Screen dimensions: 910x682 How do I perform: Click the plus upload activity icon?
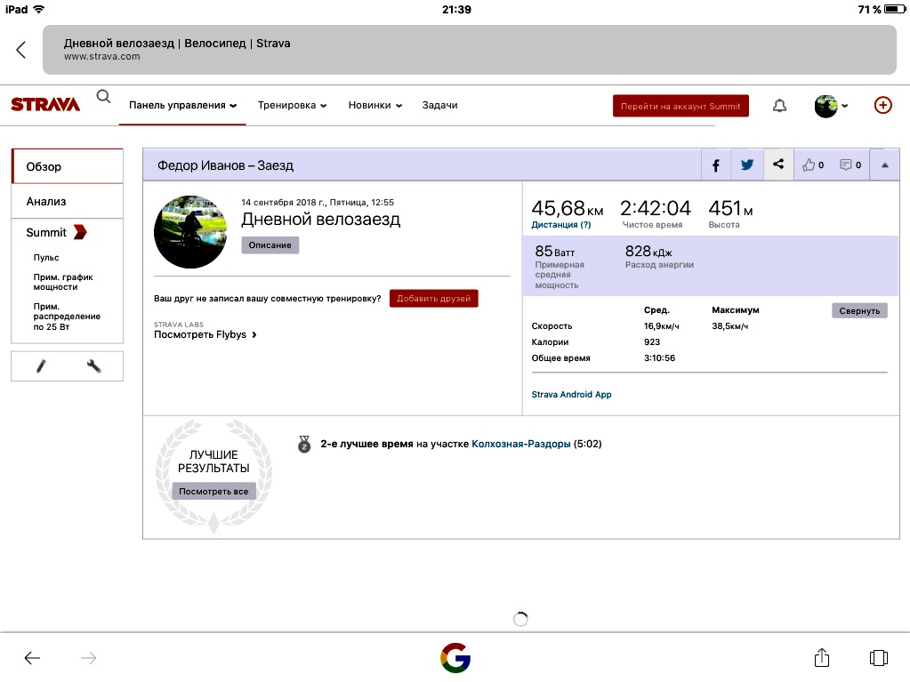pyautogui.click(x=882, y=105)
